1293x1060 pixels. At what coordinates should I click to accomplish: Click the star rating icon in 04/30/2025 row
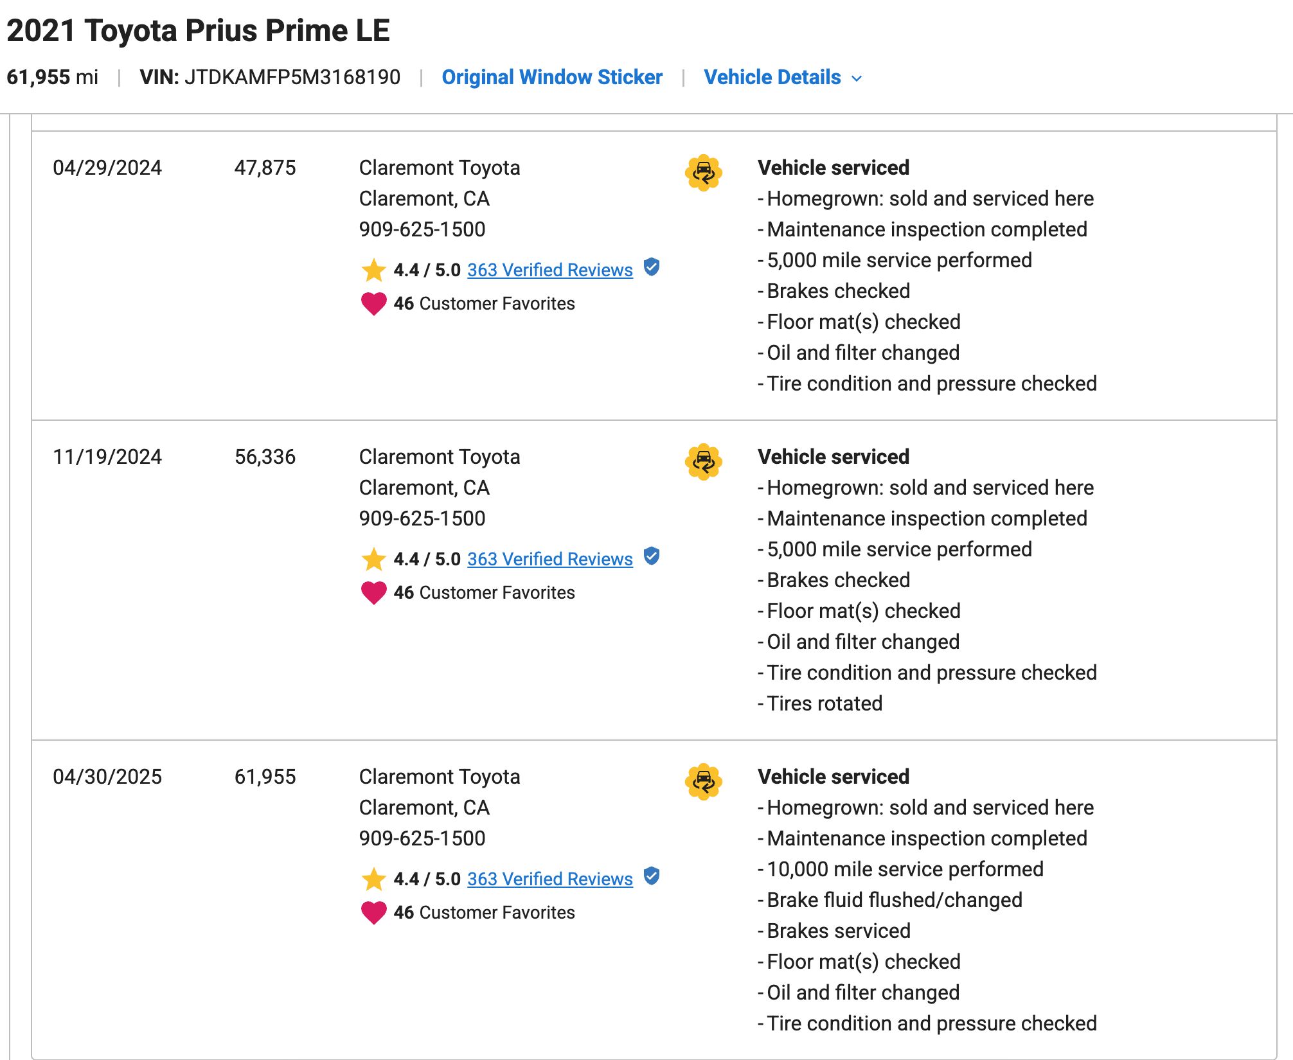(373, 879)
